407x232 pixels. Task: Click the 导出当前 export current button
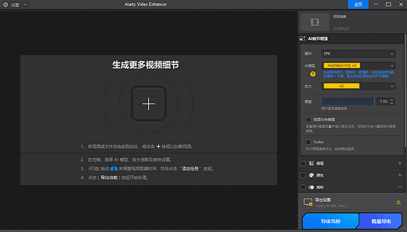pos(331,221)
